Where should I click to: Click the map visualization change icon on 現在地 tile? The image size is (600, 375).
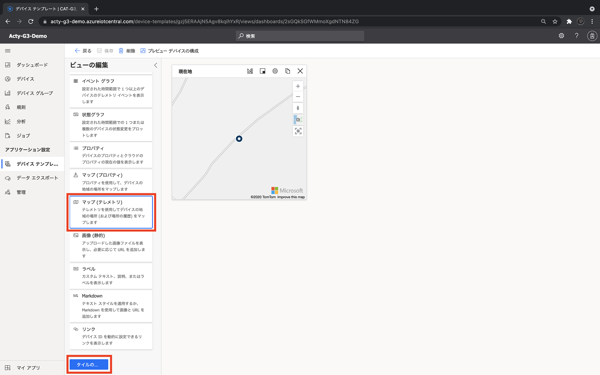pyautogui.click(x=250, y=71)
